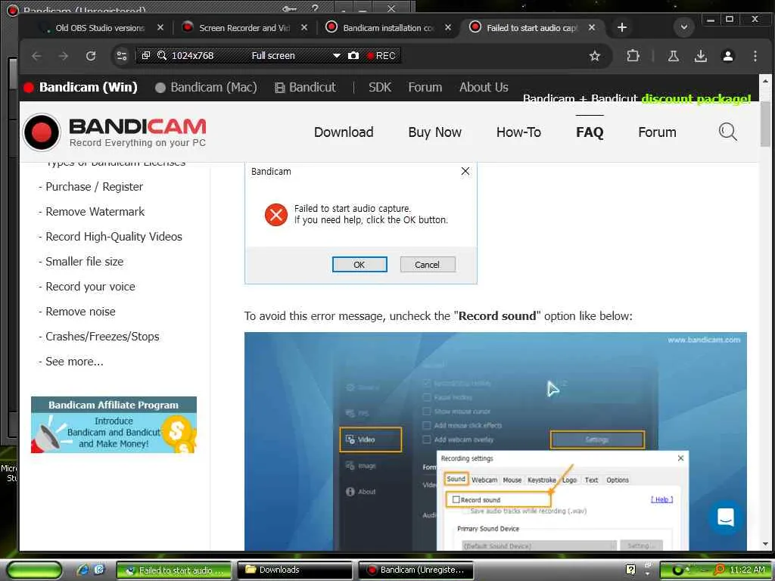Open a new browser tab with plus

point(622,28)
